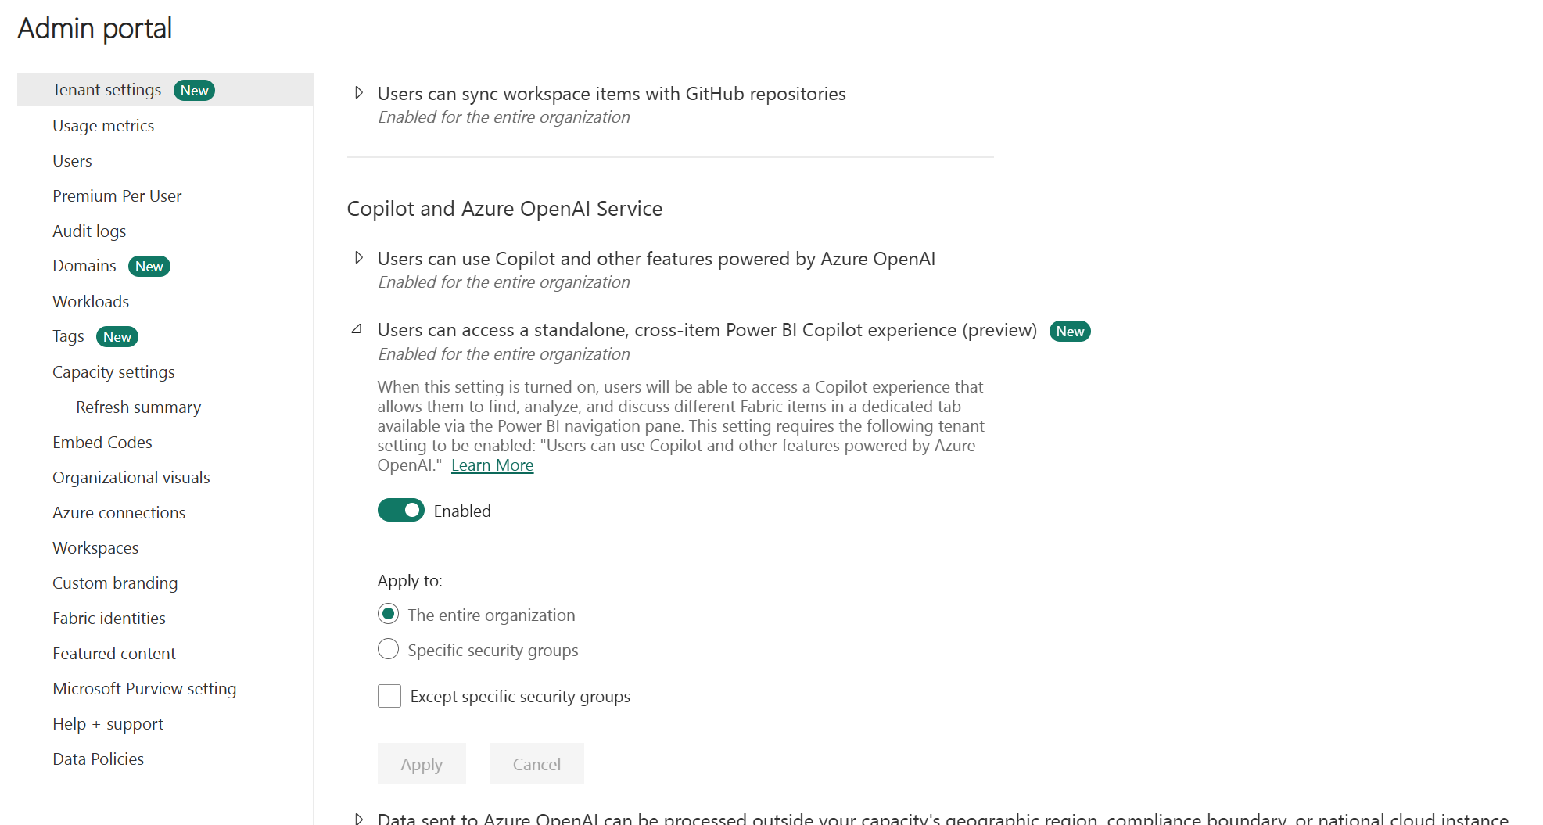The width and height of the screenshot is (1543, 825).
Task: Click the New badge beside Tags
Action: pyautogui.click(x=117, y=337)
